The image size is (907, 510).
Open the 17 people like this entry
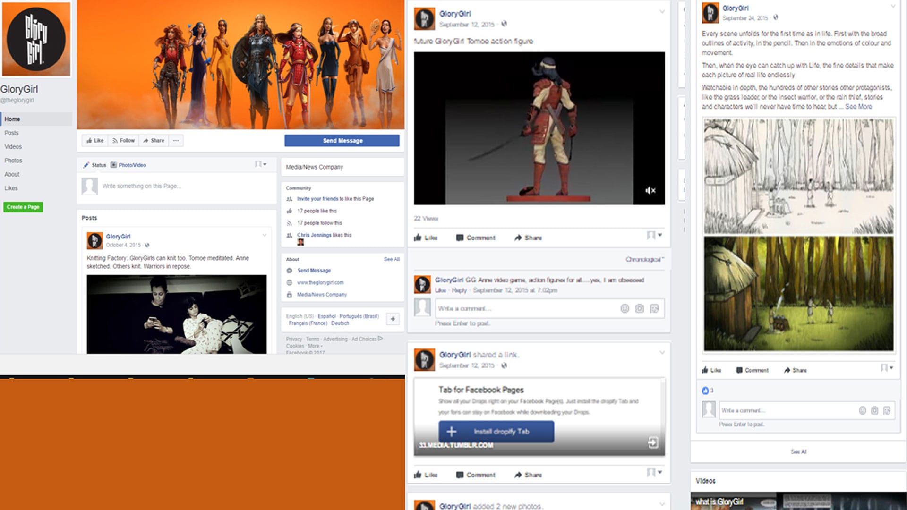[317, 211]
